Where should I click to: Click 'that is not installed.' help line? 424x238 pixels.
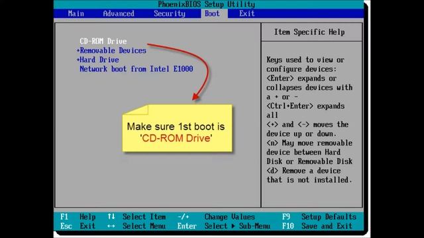(309, 180)
